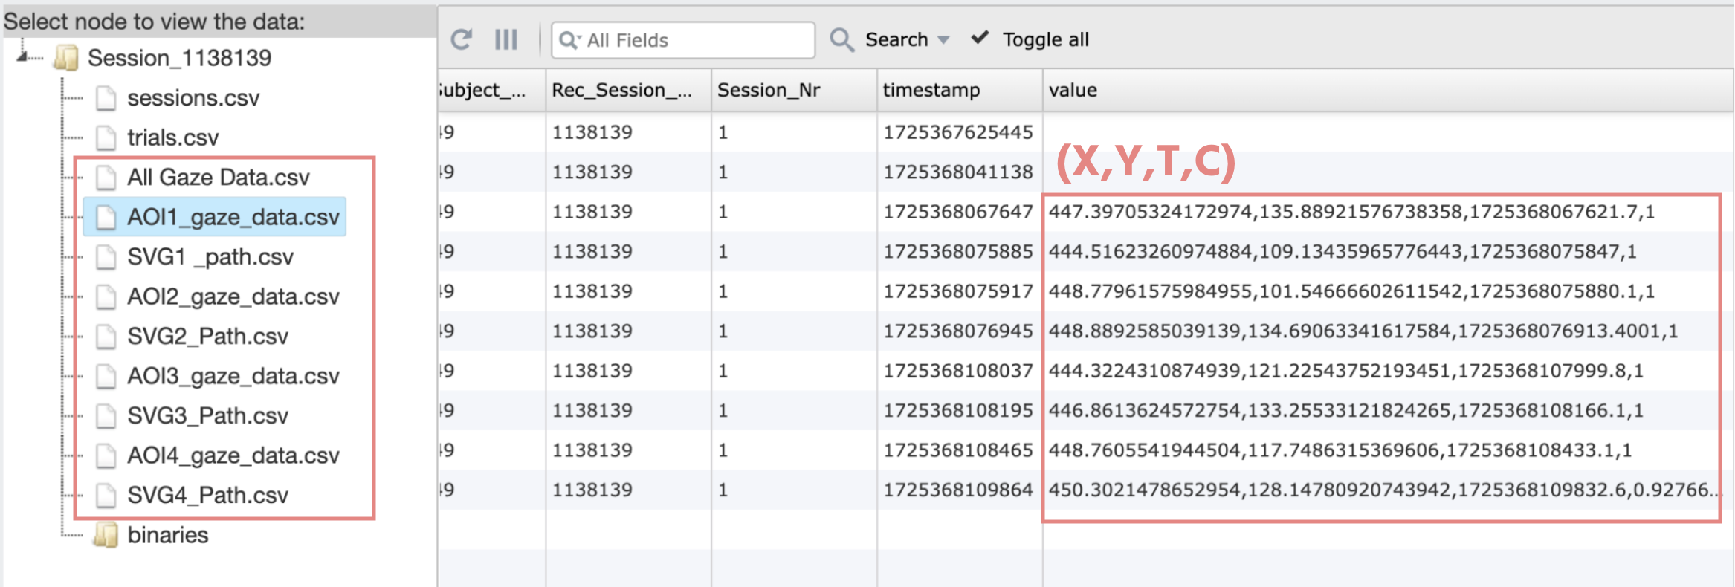
Task: Click value cell starting 446.861362
Action: coord(1388,411)
